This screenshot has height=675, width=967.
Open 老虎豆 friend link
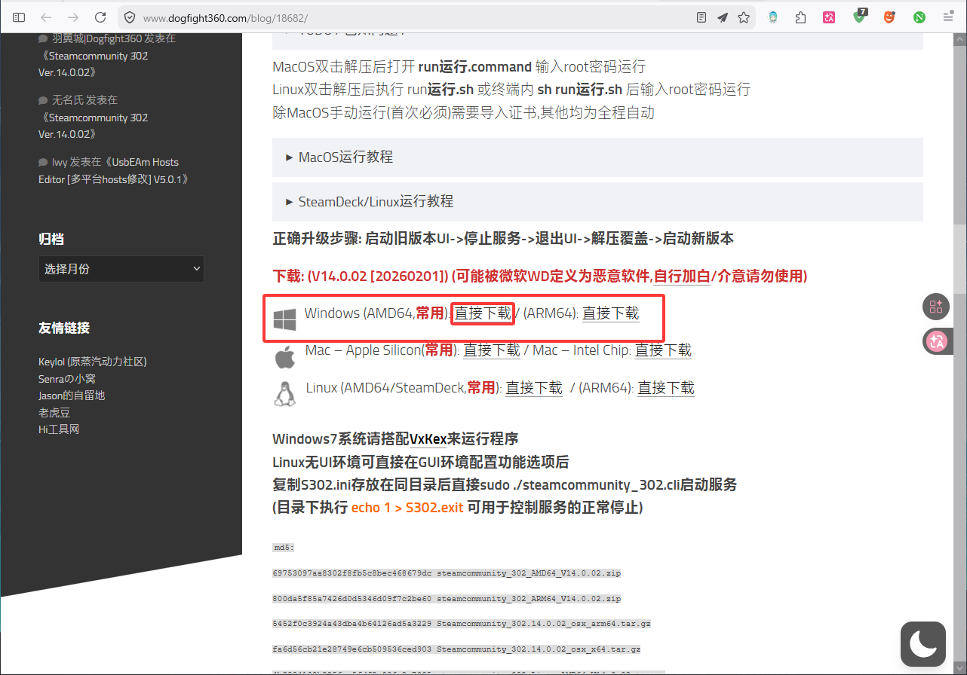coord(54,412)
